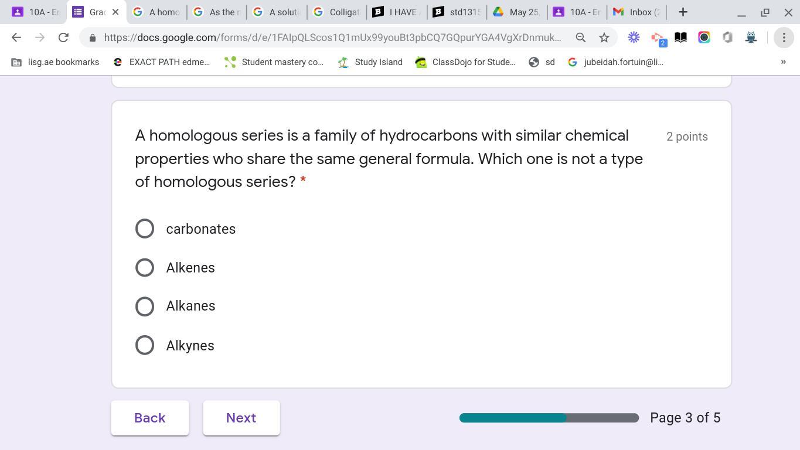Select the Alkenes radio option
The width and height of the screenshot is (800, 450).
(x=145, y=267)
